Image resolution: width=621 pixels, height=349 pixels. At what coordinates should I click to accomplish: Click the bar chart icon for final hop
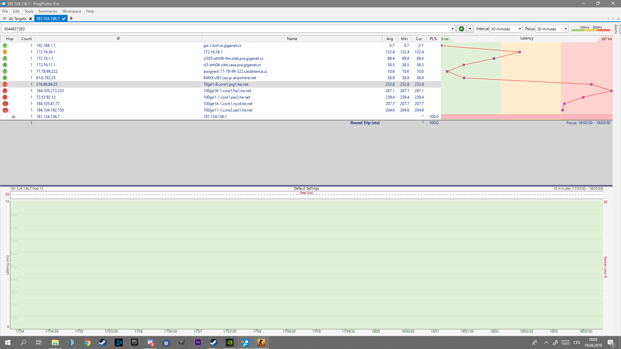pyautogui.click(x=13, y=117)
